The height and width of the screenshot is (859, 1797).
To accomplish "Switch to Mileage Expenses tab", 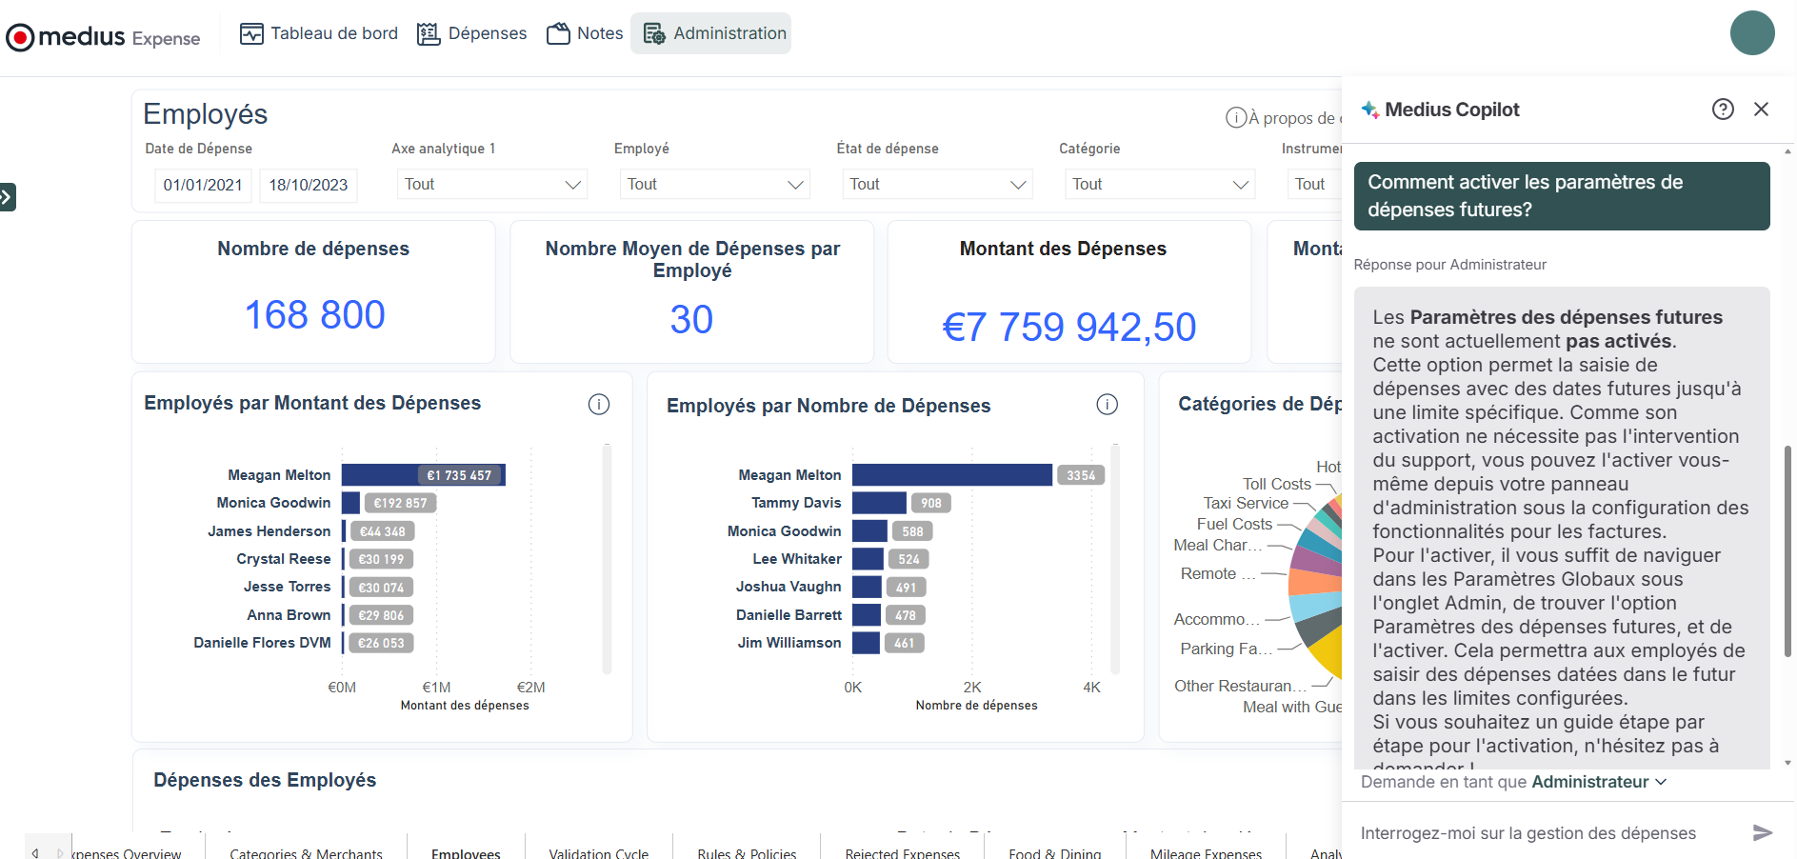I will click(1206, 853).
